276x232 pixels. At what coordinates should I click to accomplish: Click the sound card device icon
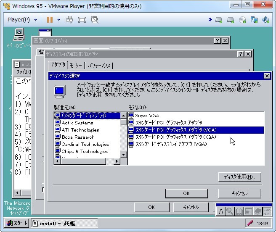tap(266, 20)
